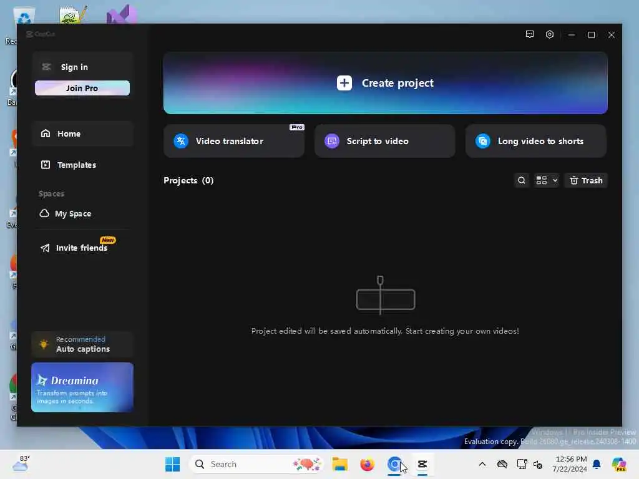The width and height of the screenshot is (639, 479).
Task: Open the Dreamina promo banner
Action: [82, 387]
